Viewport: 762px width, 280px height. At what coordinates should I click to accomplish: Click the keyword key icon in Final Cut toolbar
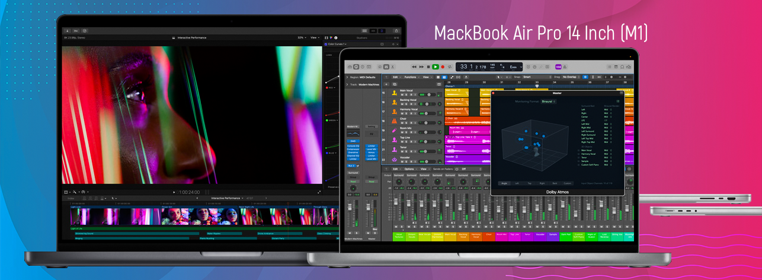pyautogui.click(x=76, y=31)
